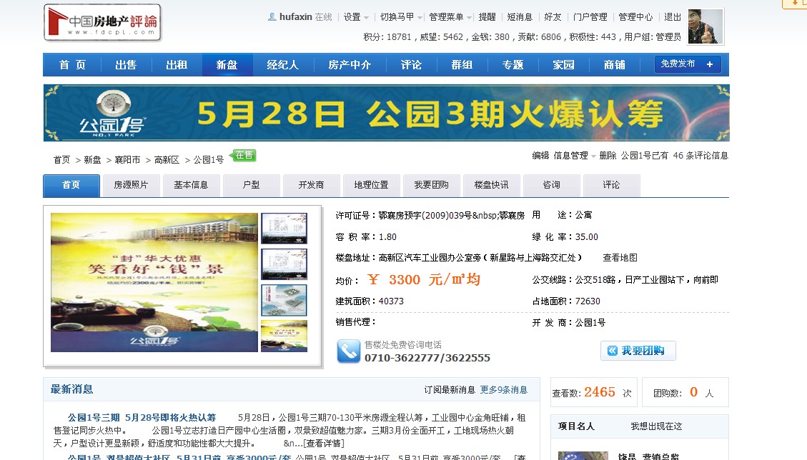This screenshot has width=807, height=460.
Task: Switch to the 房源照片 tab
Action: [131, 185]
